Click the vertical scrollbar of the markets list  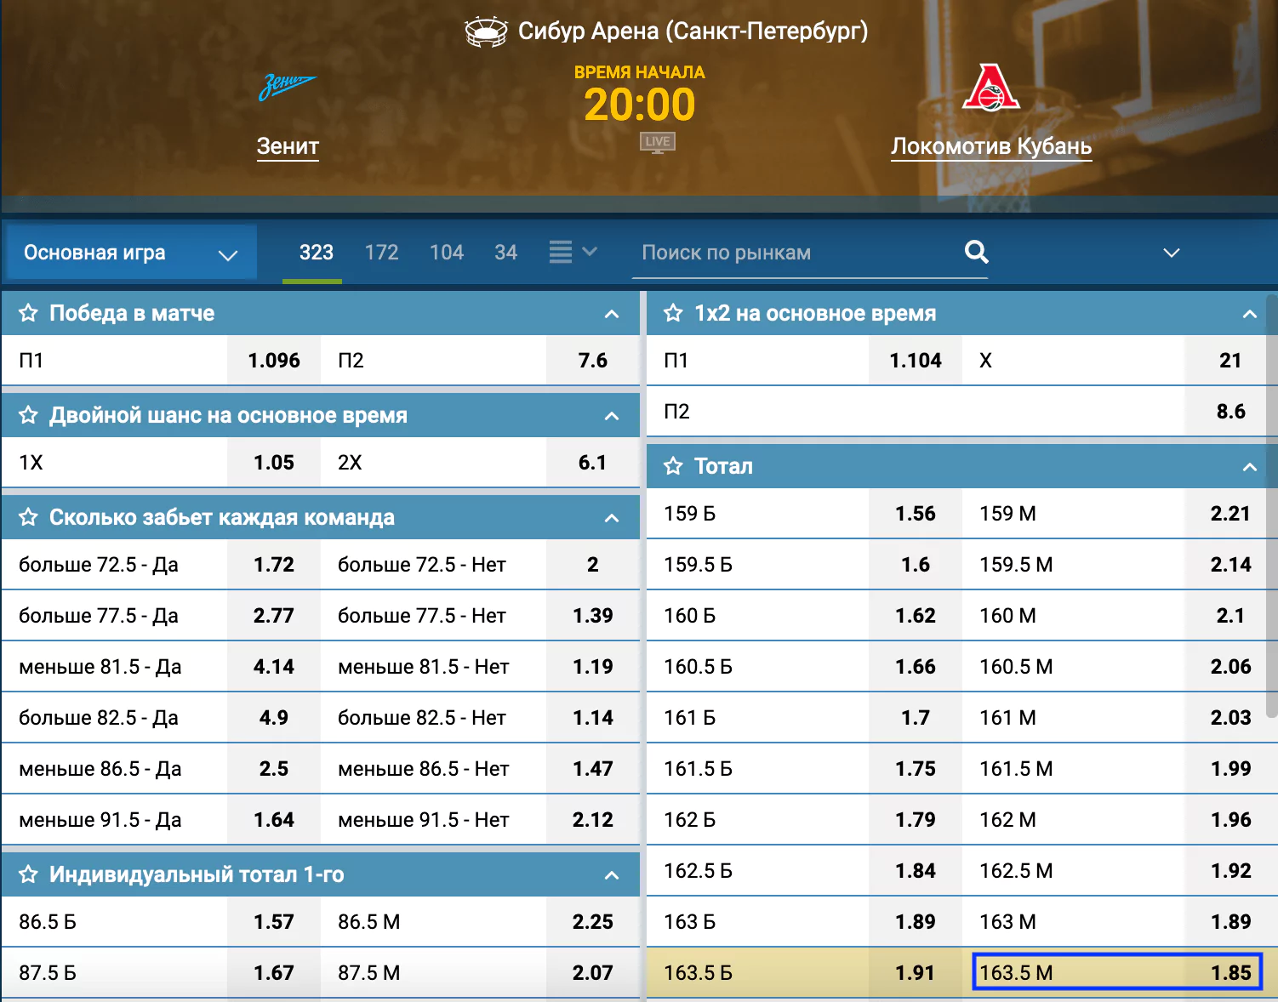click(1272, 506)
